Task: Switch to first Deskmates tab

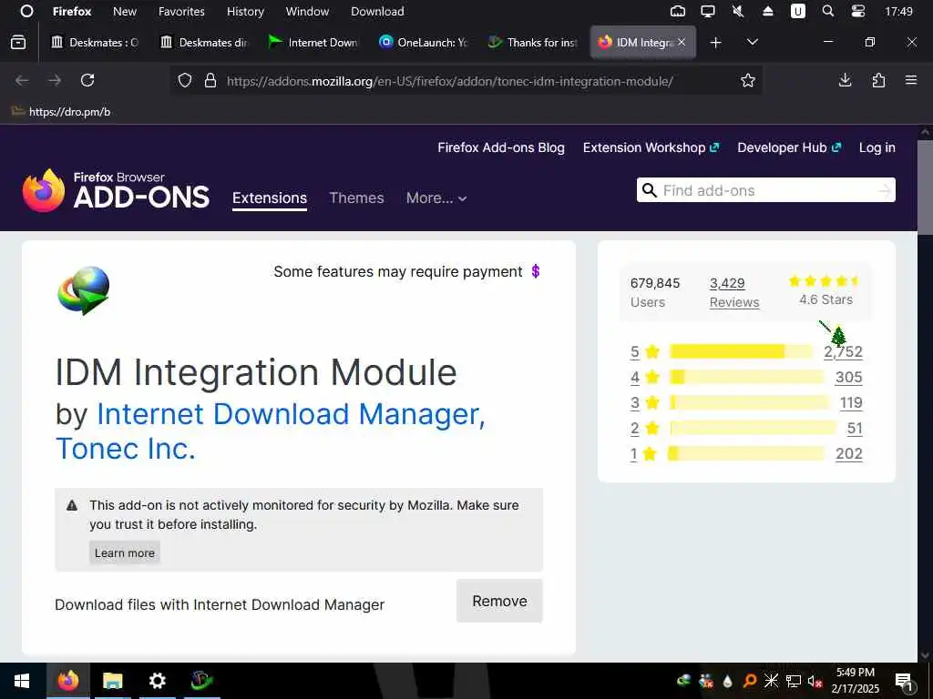Action: pos(95,42)
